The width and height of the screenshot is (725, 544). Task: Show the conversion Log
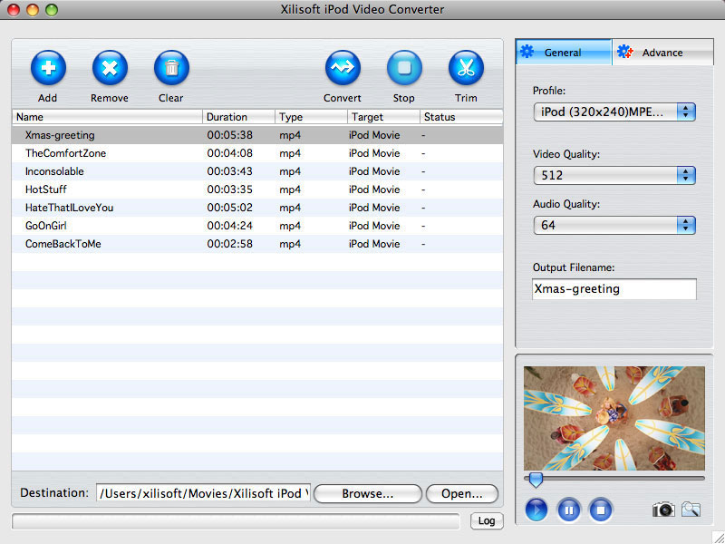pyautogui.click(x=487, y=520)
